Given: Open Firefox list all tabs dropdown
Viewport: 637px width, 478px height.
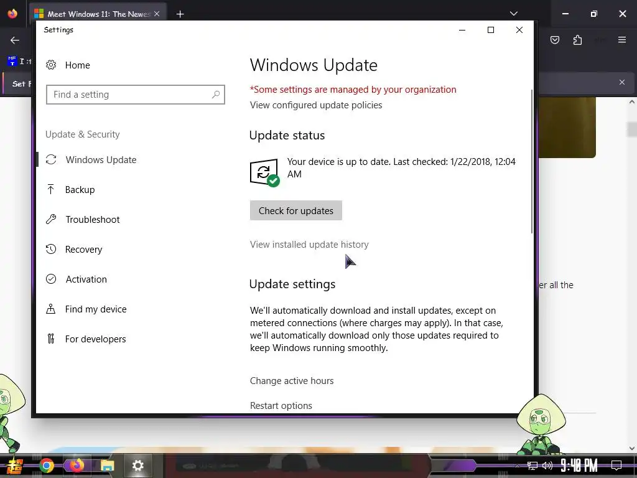Looking at the screenshot, I should pos(513,14).
